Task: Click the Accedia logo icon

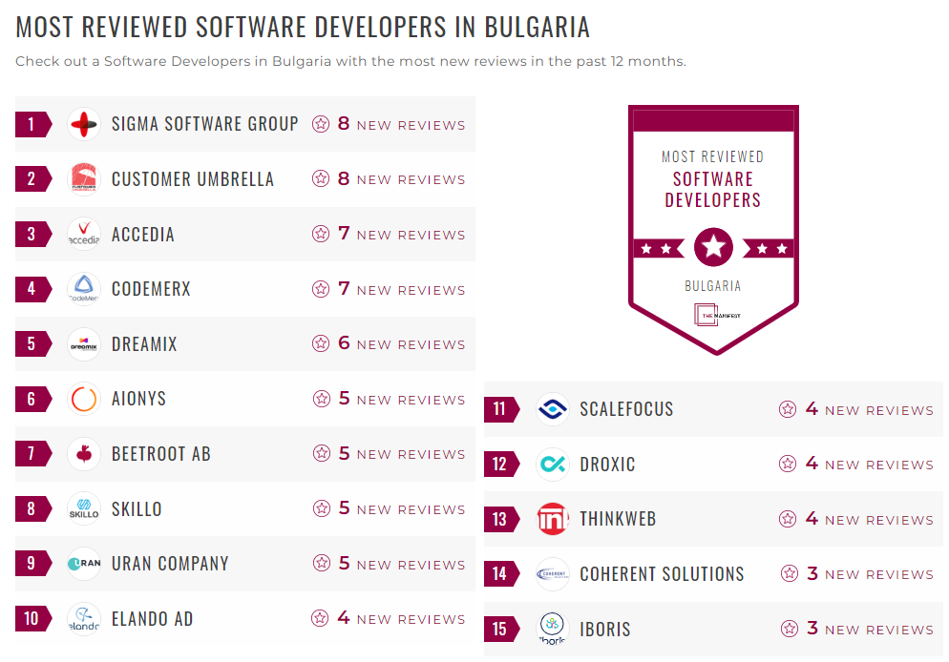Action: coord(83,234)
